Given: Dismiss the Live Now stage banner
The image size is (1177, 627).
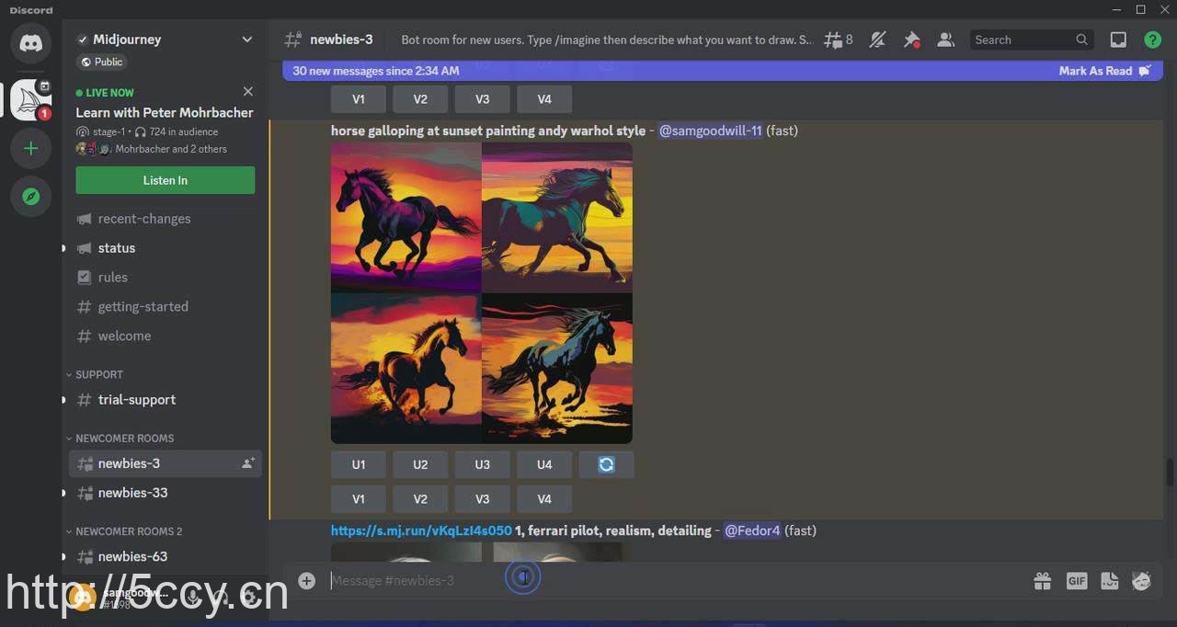Looking at the screenshot, I should [x=247, y=92].
